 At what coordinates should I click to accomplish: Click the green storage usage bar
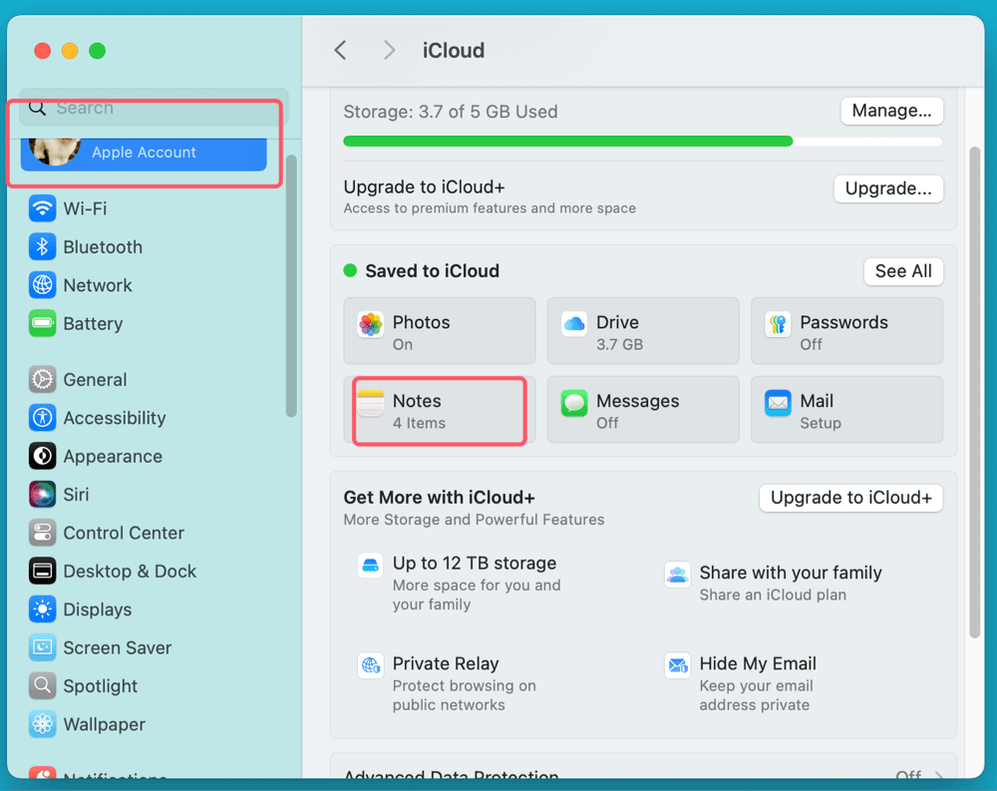pyautogui.click(x=568, y=142)
